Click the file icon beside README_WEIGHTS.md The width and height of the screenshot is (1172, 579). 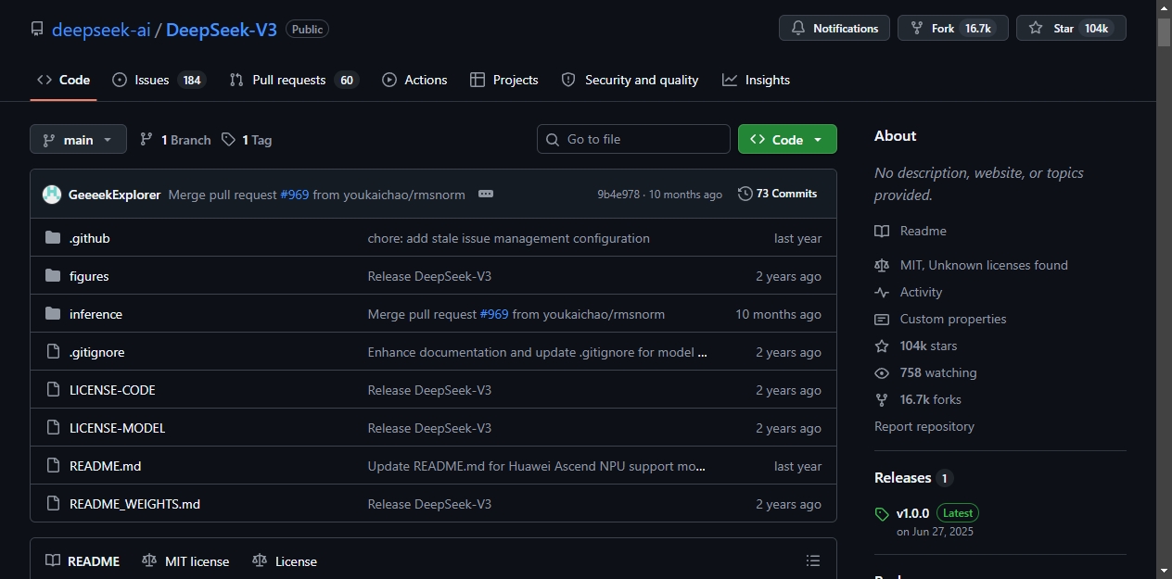pyautogui.click(x=53, y=504)
